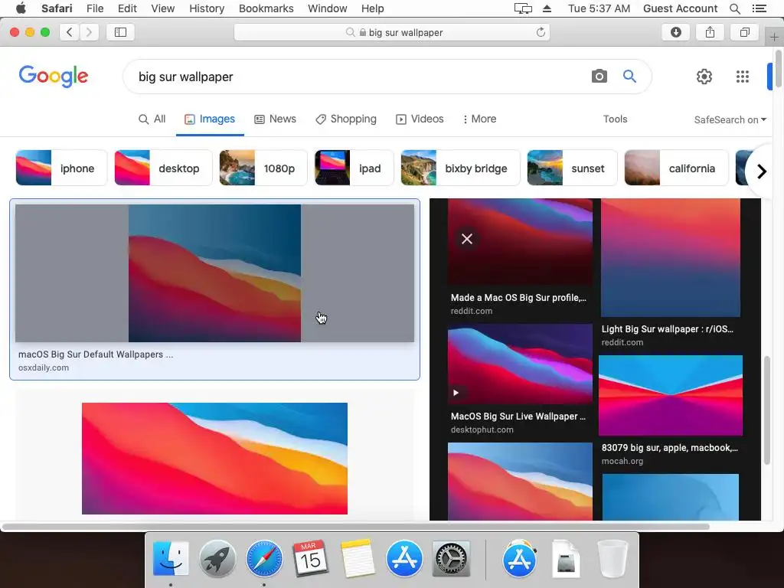Play the MacOS Big Sur Live Wallpaper video
784x588 pixels.
coord(456,393)
